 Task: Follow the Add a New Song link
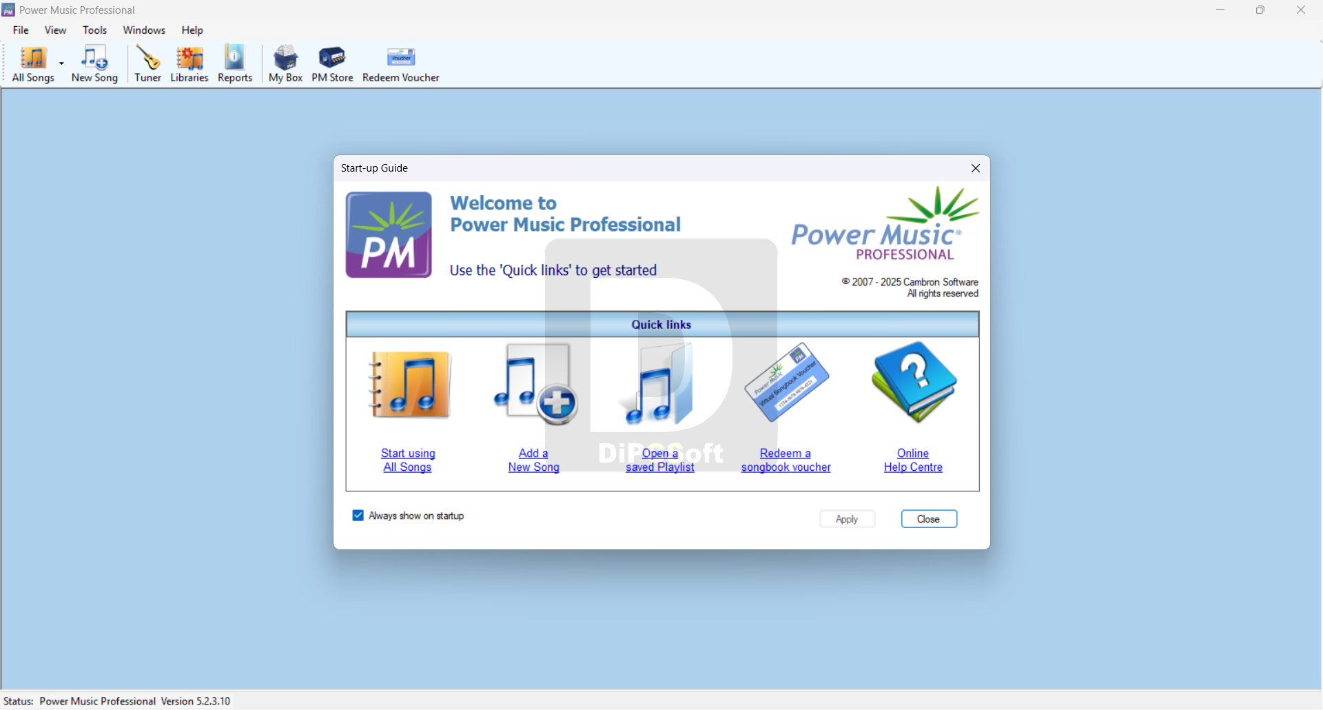(534, 460)
